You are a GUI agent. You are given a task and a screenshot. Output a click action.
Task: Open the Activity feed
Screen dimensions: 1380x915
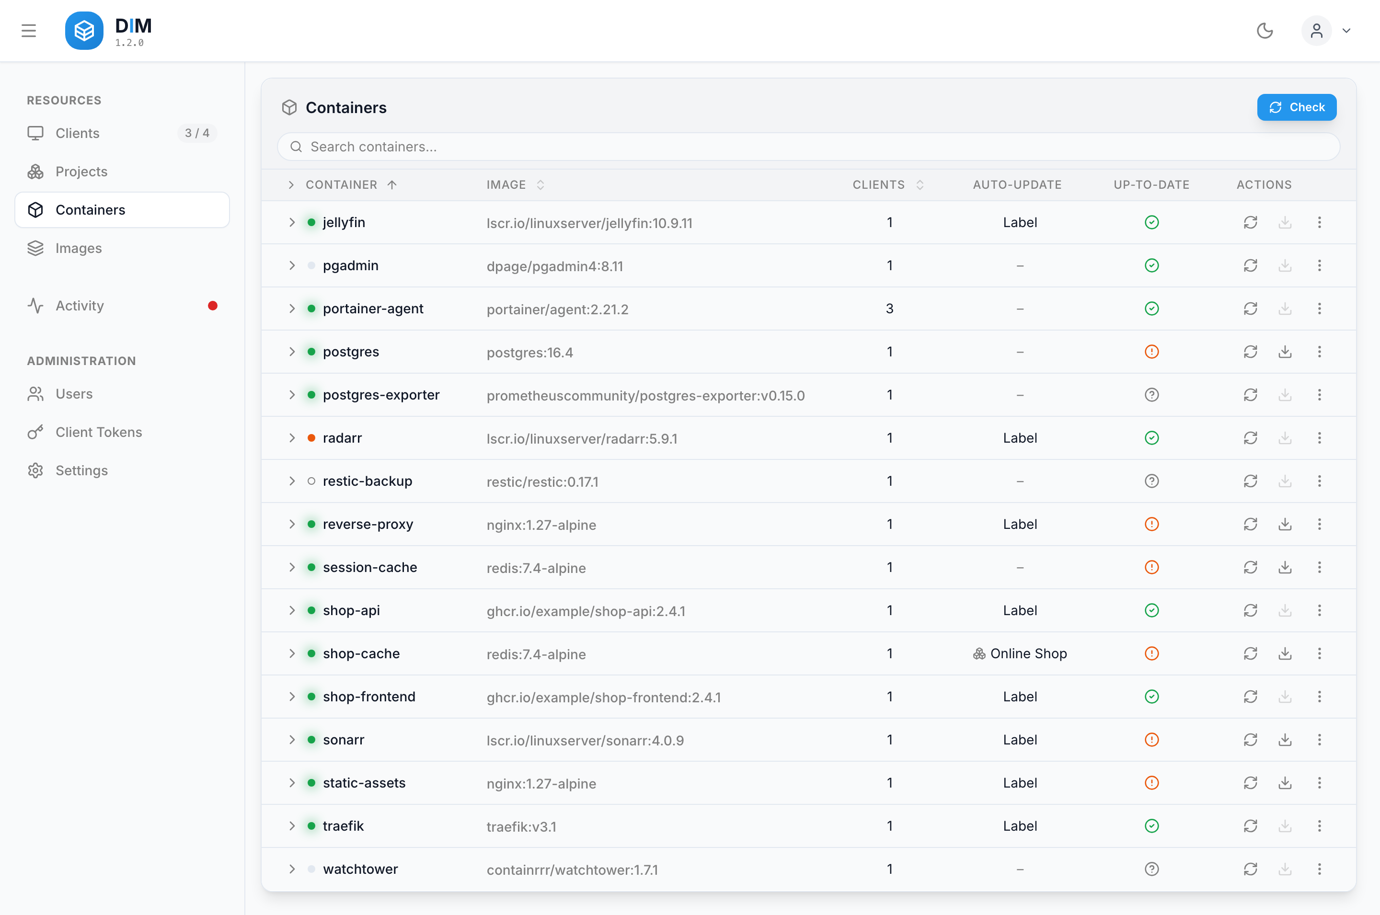pyautogui.click(x=122, y=306)
